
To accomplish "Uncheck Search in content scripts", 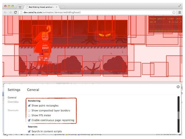I will 29,131.
